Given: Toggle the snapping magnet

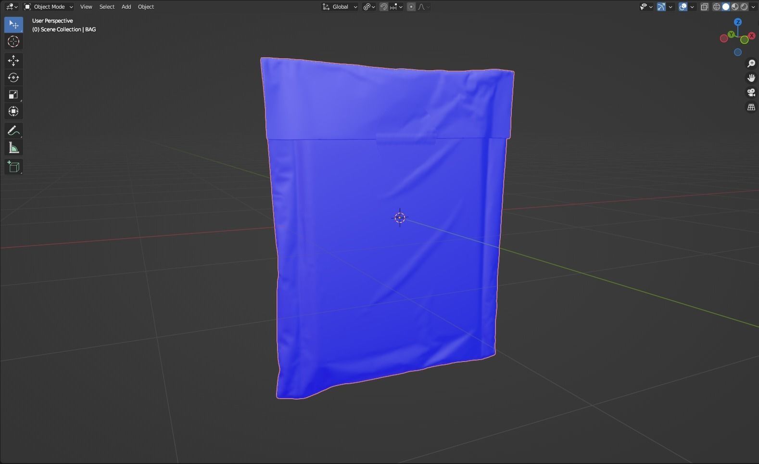Looking at the screenshot, I should tap(384, 7).
